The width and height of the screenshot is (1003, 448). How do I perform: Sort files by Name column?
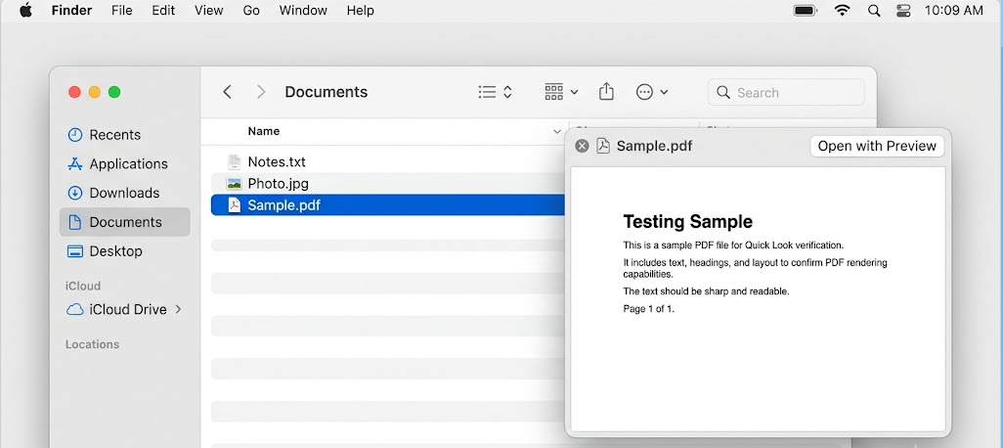point(264,131)
